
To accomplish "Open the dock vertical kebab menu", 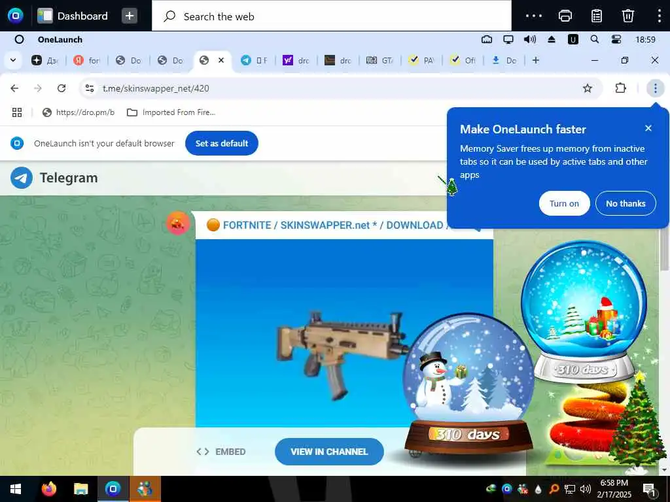I will pos(660,16).
